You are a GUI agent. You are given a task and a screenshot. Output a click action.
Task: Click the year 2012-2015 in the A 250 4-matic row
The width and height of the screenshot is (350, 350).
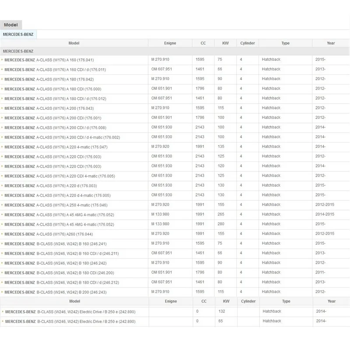tap(325, 205)
